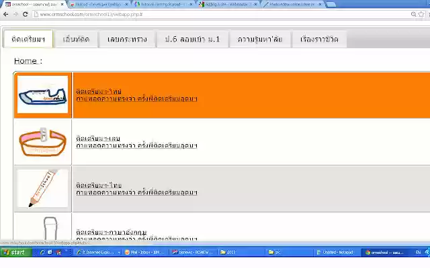The width and height of the screenshot is (430, 268).
Task: Open new tab button beside last tab
Action: (x=331, y=4)
